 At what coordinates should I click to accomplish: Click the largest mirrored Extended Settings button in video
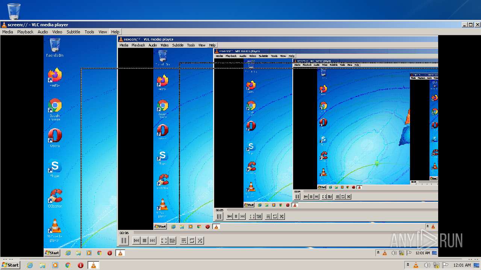tap(172, 241)
